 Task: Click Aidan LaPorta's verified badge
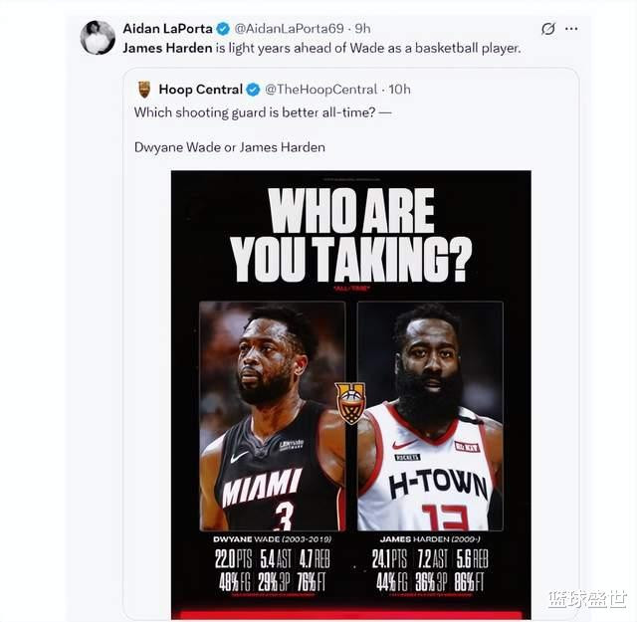tap(223, 29)
